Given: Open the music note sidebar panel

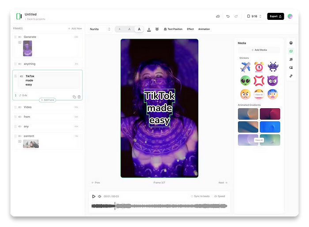Looking at the screenshot, I should coord(291,76).
